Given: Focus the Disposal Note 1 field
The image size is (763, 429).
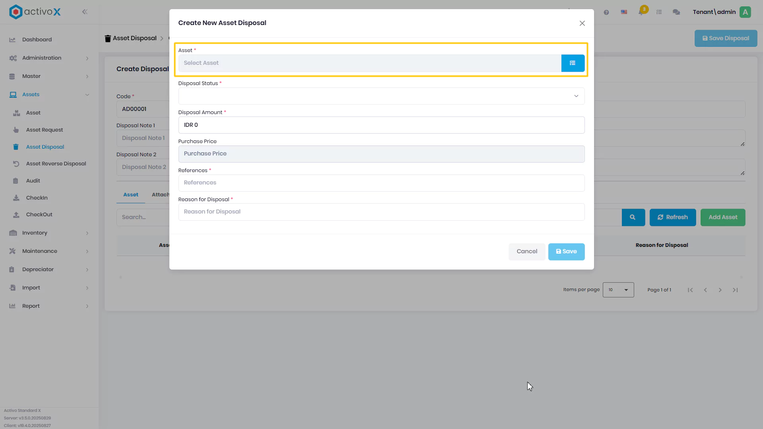Looking at the screenshot, I should coord(143,138).
